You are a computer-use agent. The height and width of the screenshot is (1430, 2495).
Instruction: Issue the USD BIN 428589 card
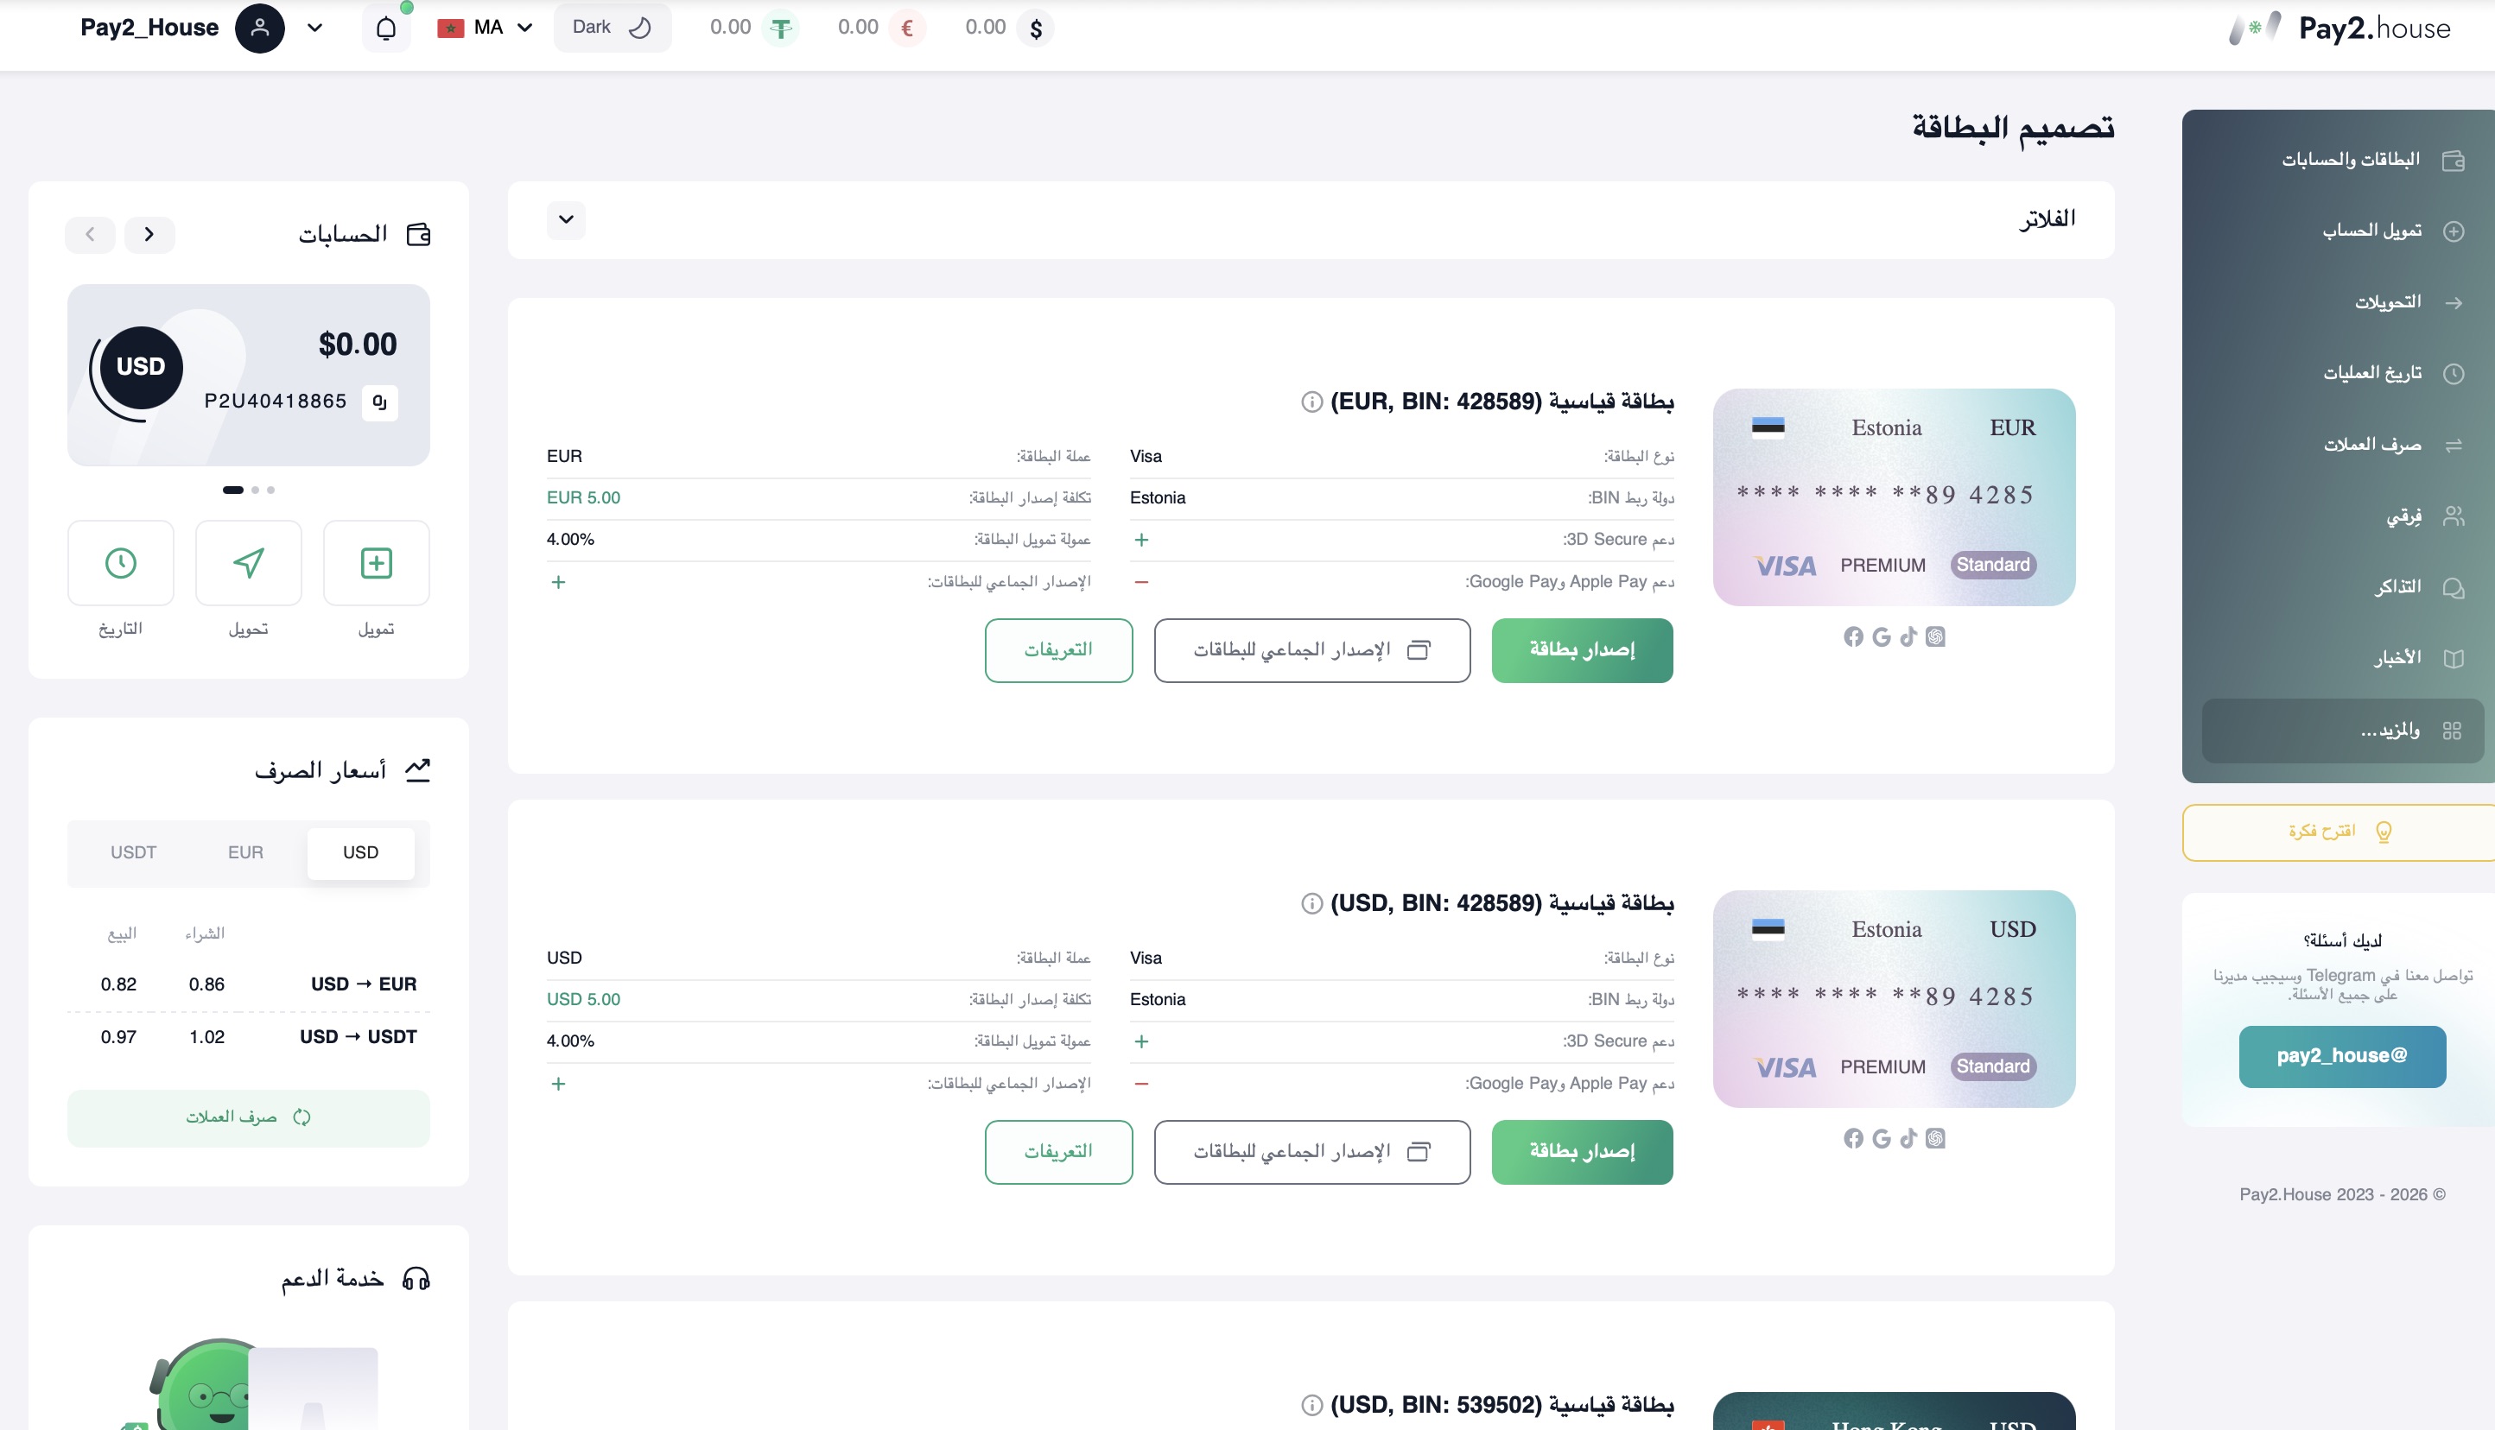click(1582, 1152)
